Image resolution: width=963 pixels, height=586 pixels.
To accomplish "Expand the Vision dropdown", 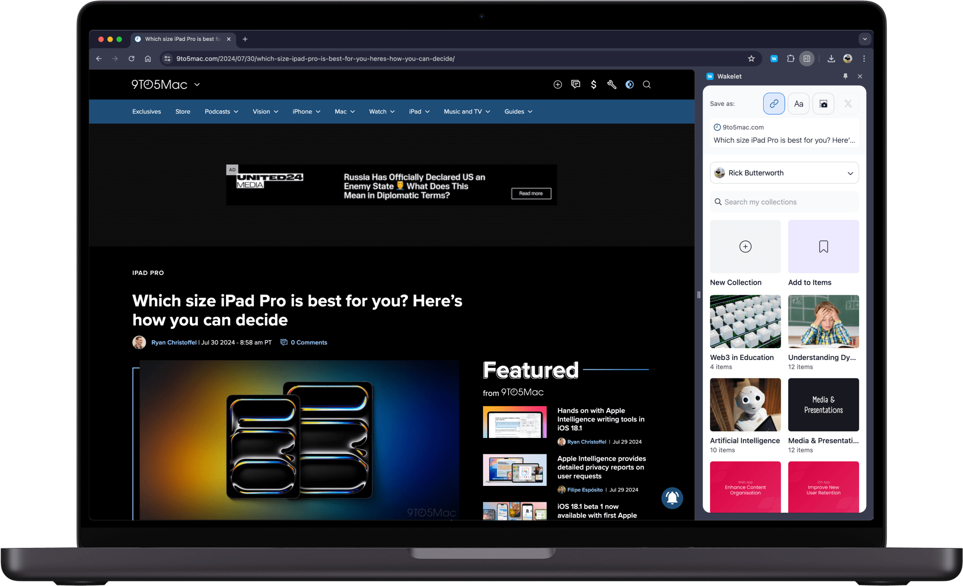I will tap(266, 111).
